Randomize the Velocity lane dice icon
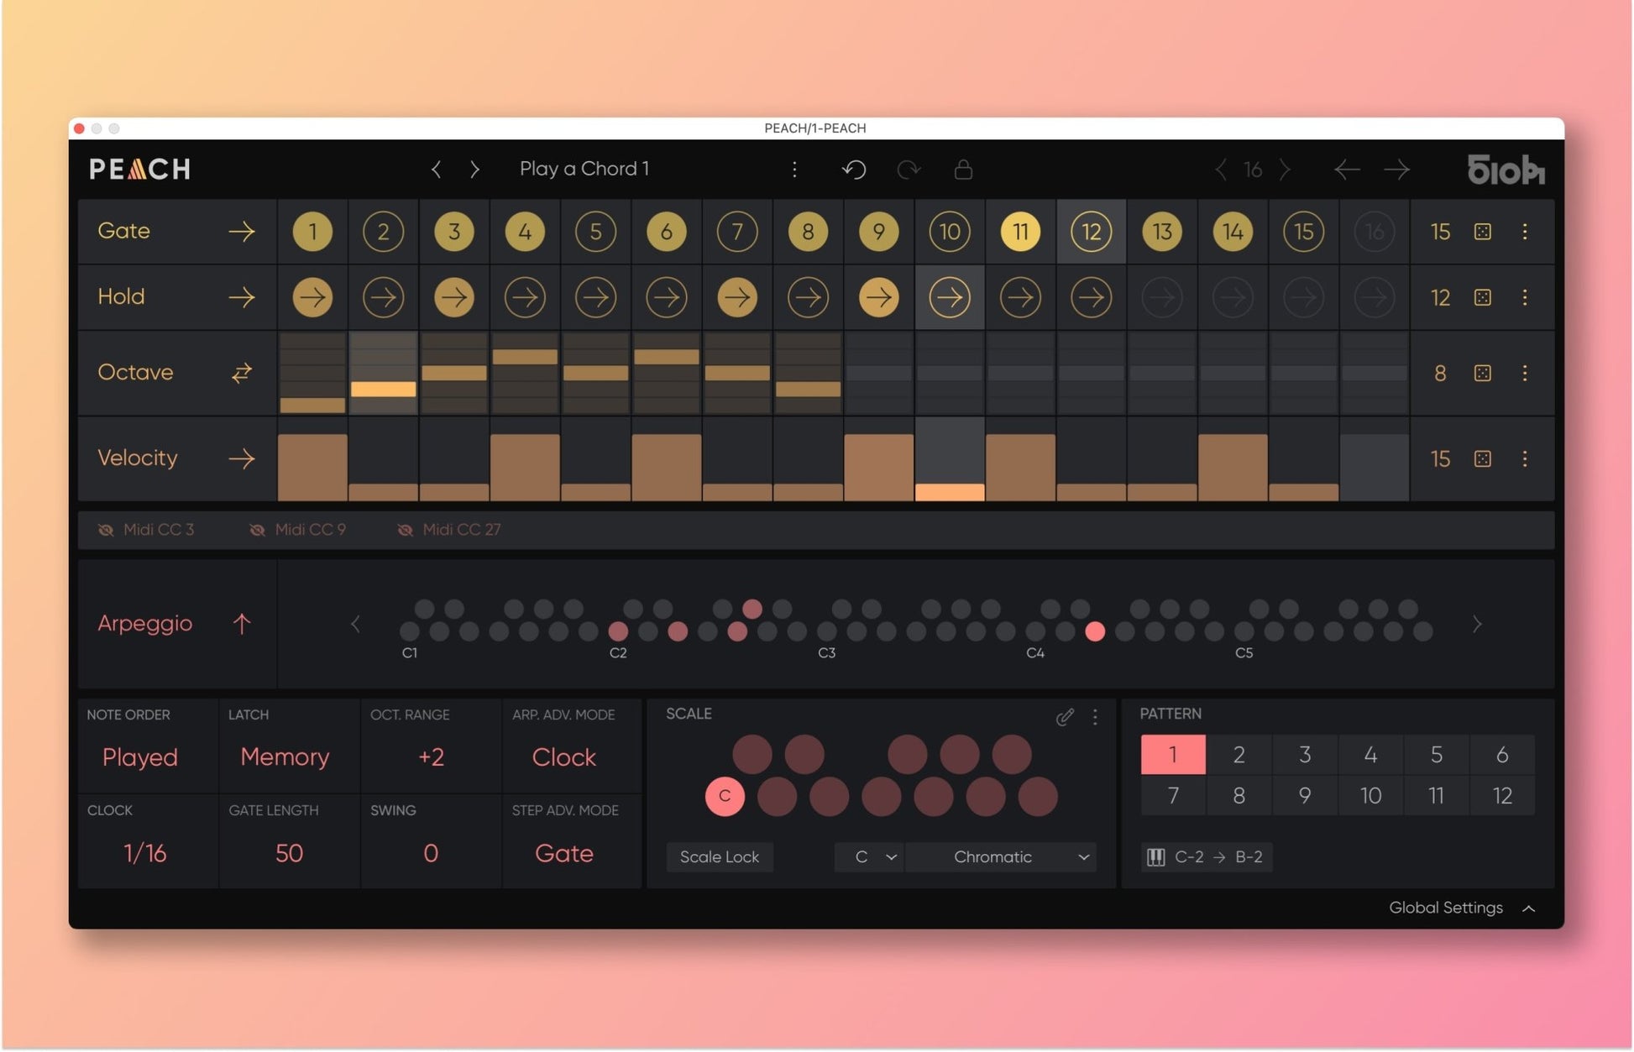The image size is (1634, 1052). coord(1483,458)
